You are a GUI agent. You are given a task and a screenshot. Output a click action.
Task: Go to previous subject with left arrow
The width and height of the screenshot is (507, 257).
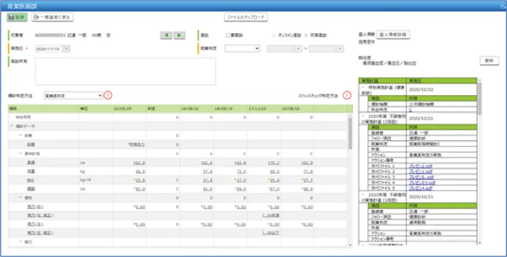166,36
